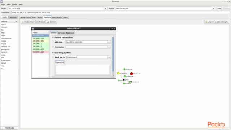Open the Profile dropdown arrow
Screen dimensions: 231x130
coord(213,8)
